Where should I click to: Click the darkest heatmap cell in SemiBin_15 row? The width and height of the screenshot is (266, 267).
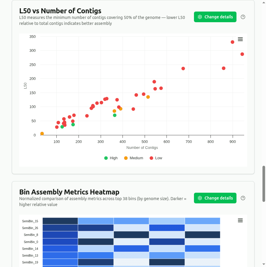(x=60, y=221)
